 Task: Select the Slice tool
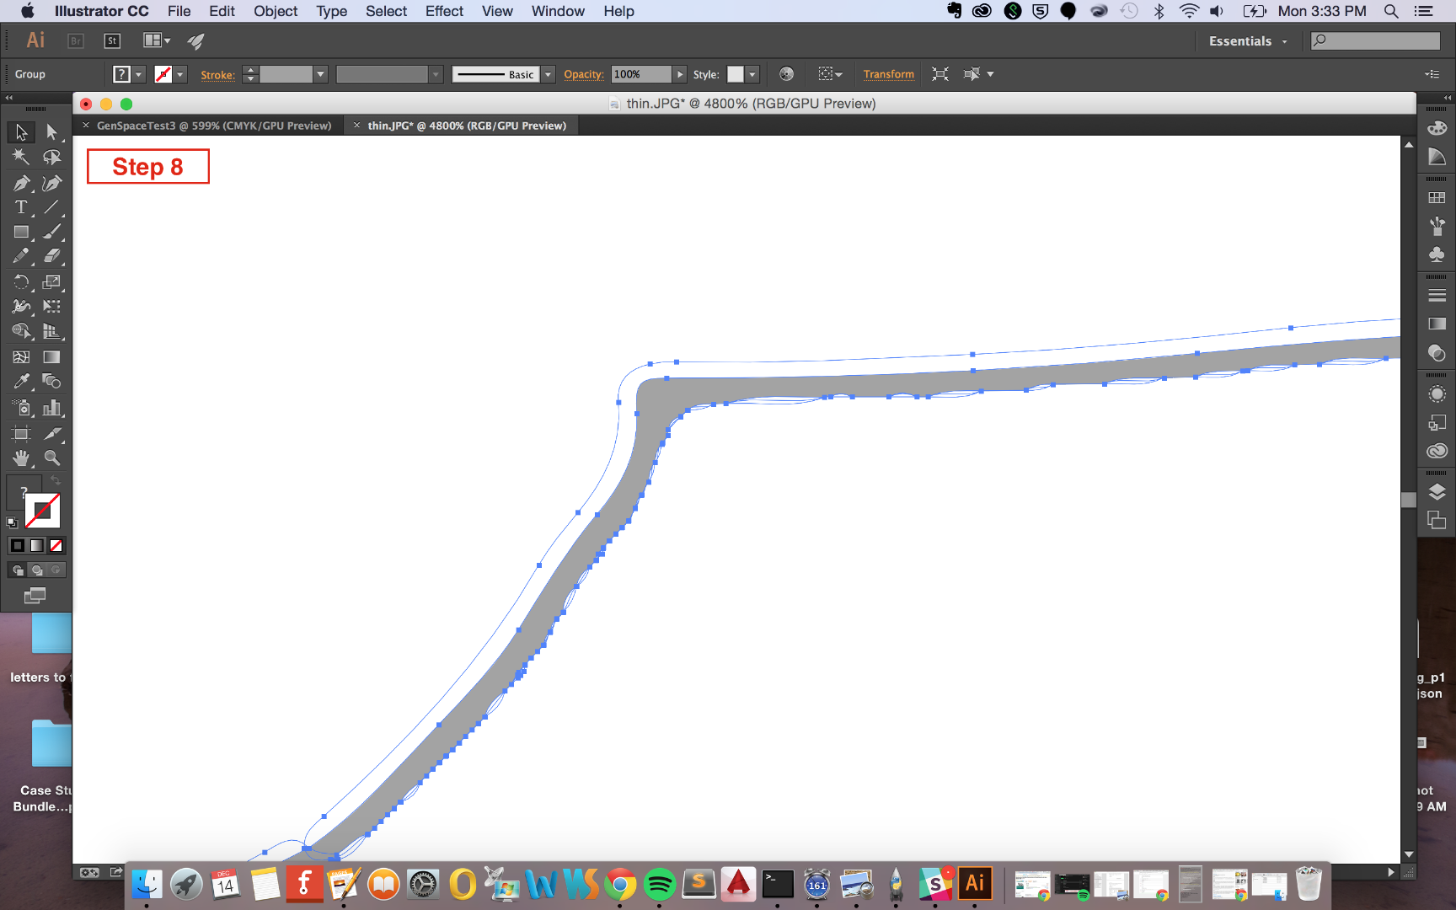point(51,434)
